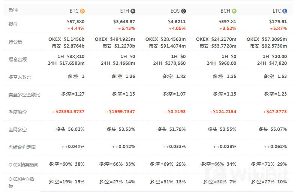
Task: Click the OKEX精英趋向 row label
Action: [x=24, y=165]
